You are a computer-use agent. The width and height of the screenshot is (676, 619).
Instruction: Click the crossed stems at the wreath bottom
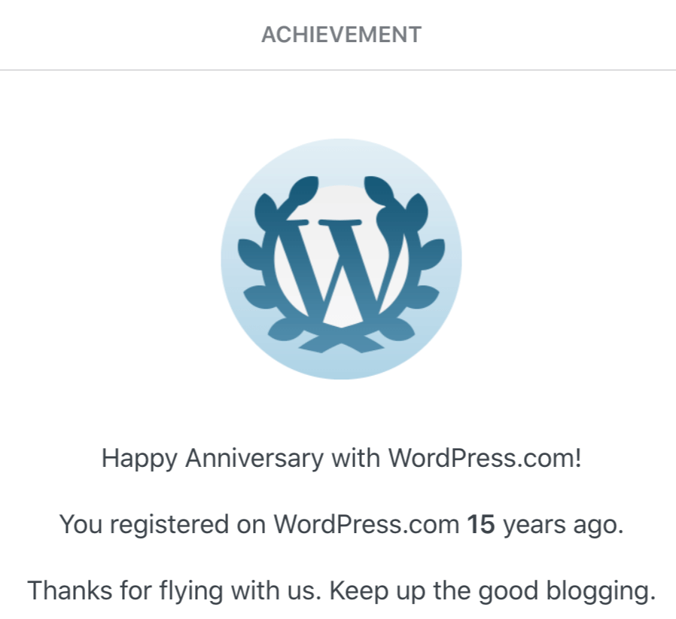341,340
